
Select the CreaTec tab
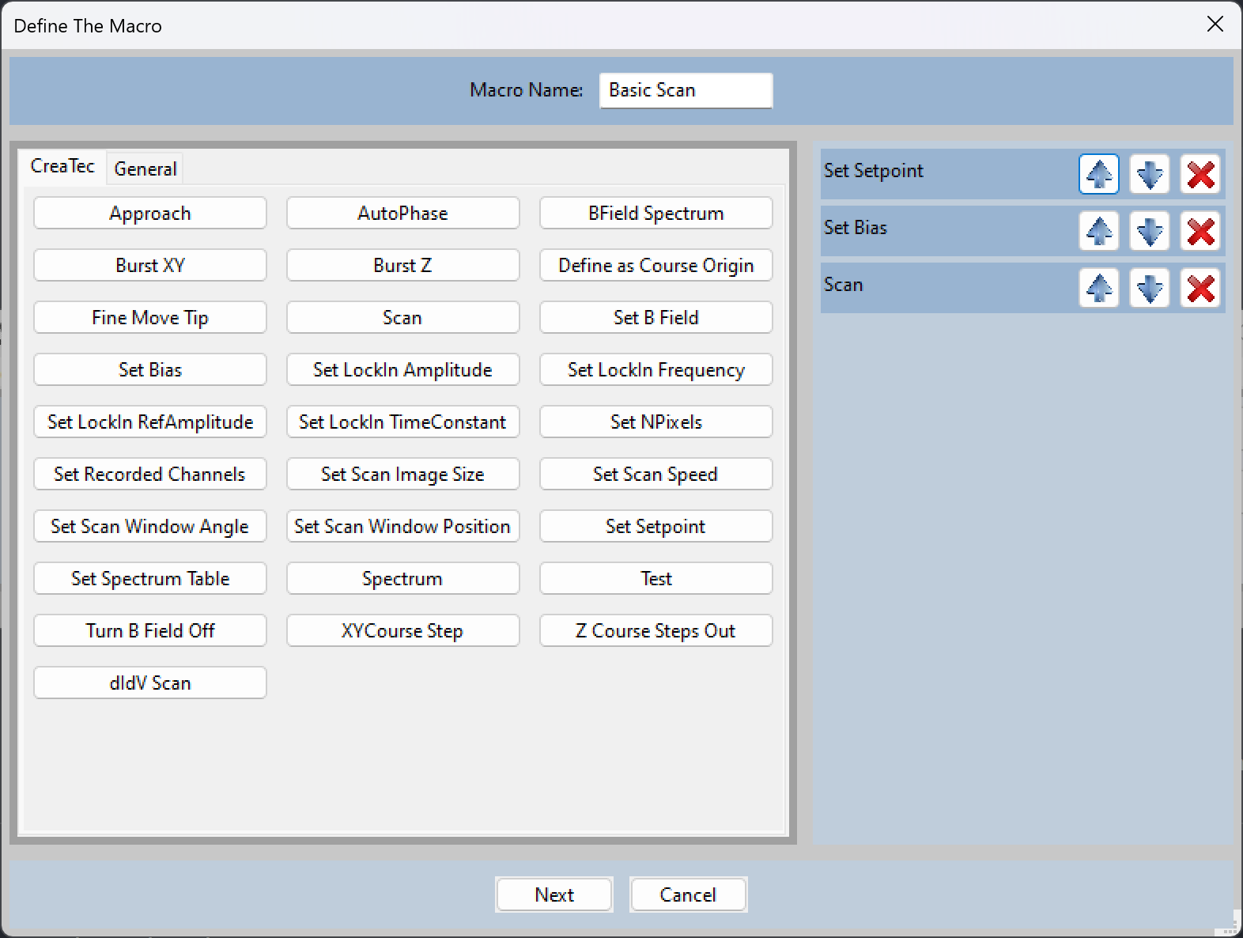pyautogui.click(x=62, y=166)
